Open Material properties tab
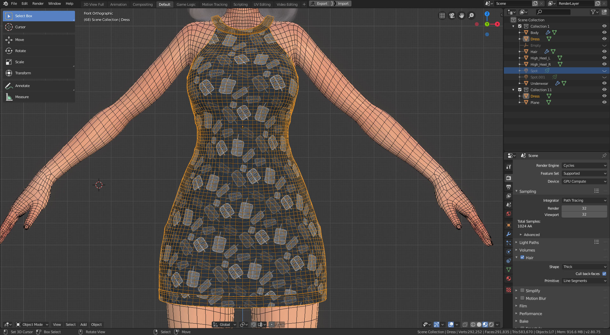 509,278
